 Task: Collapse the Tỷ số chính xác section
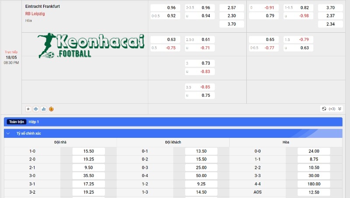tap(8, 133)
